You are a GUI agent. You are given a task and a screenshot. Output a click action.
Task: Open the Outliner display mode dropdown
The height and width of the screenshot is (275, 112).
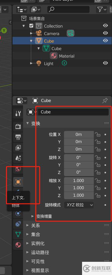pos(35,9)
